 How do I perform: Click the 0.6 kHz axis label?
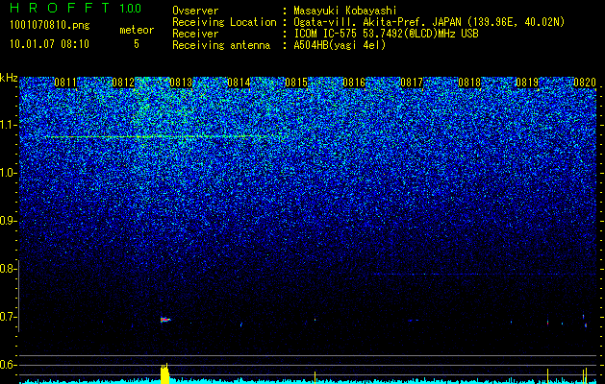pos(7,365)
